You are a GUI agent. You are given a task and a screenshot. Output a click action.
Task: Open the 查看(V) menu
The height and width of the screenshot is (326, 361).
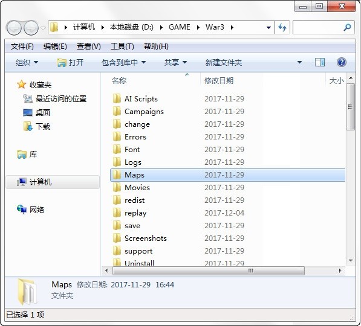(89, 46)
